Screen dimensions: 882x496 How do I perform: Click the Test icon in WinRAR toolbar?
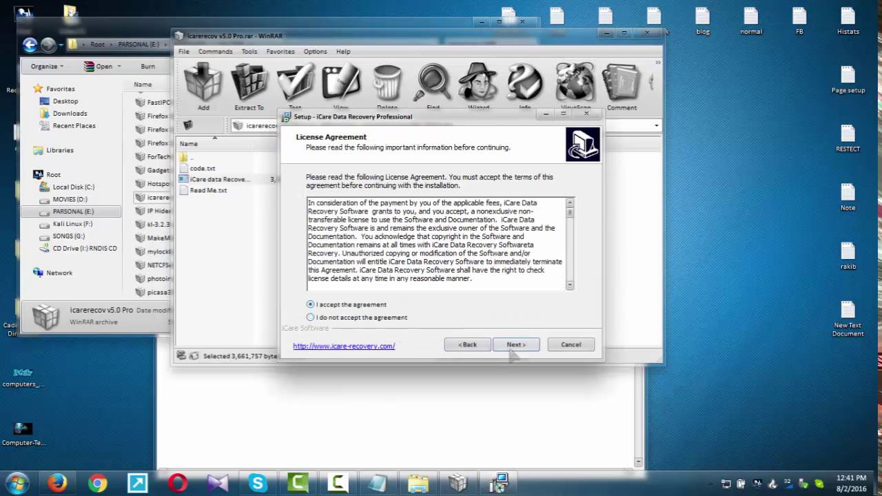click(x=295, y=86)
